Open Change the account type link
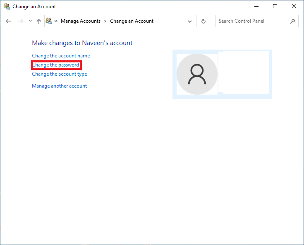304x245 pixels. (60, 74)
